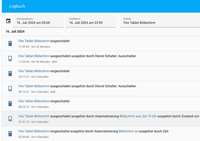Viewport: 200px width, 141px height.
Task: Open the calendar date picker icon
Action: pyautogui.click(x=8, y=21)
